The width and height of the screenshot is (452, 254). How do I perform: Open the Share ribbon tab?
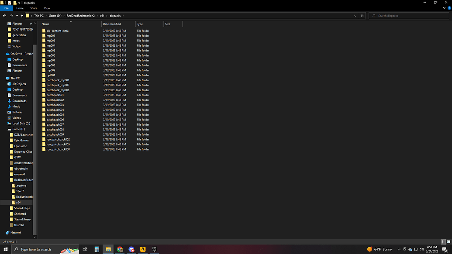click(34, 8)
